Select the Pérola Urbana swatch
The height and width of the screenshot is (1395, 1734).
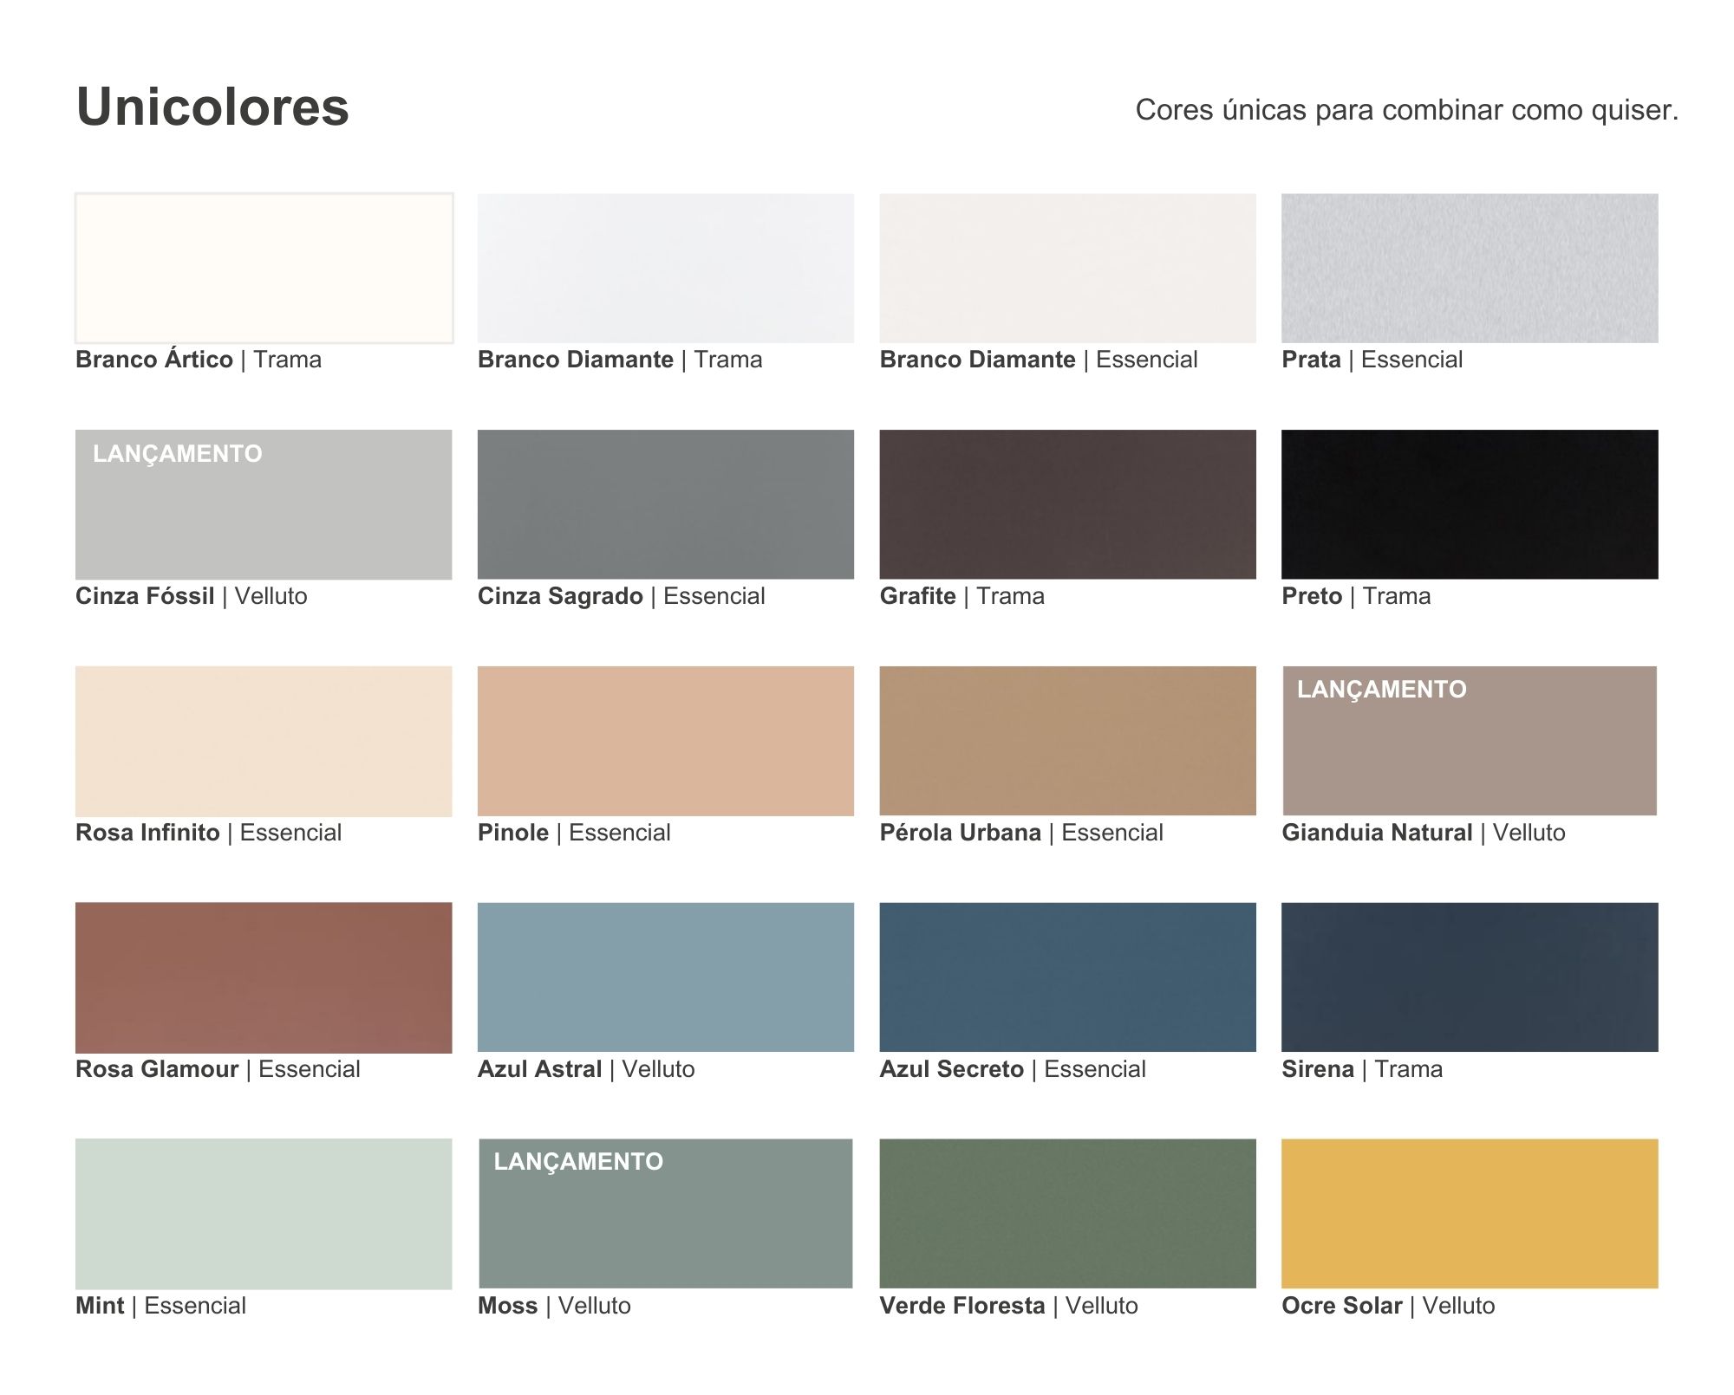pos(1067,741)
